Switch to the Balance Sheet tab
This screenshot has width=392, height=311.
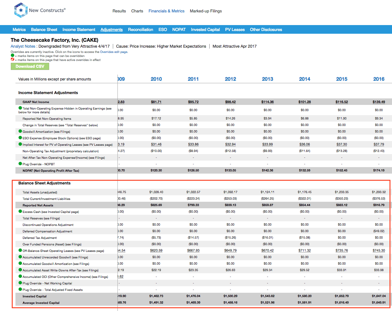click(44, 29)
